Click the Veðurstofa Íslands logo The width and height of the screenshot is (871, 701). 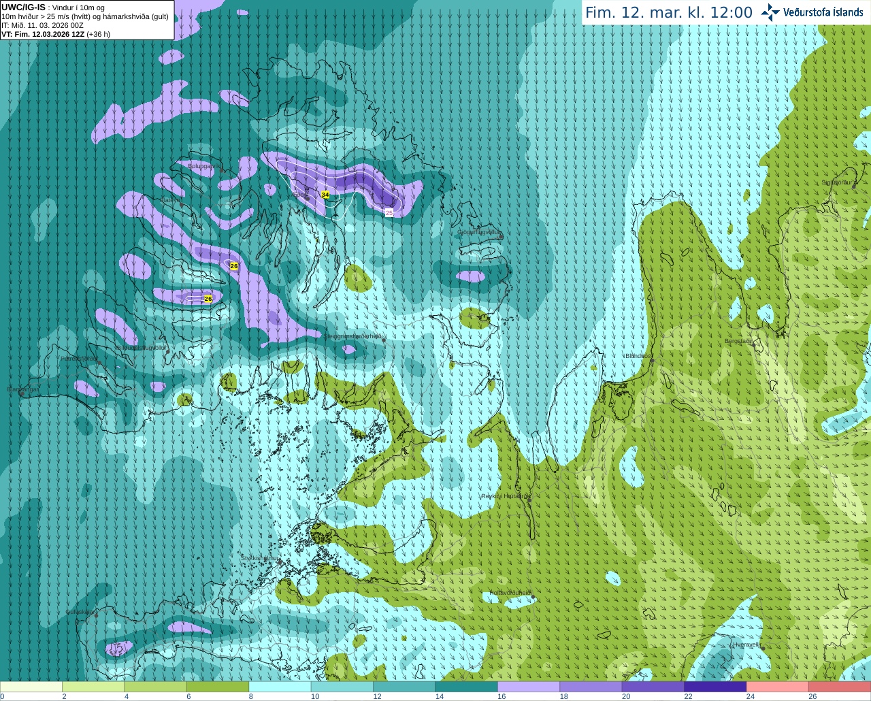coord(812,12)
